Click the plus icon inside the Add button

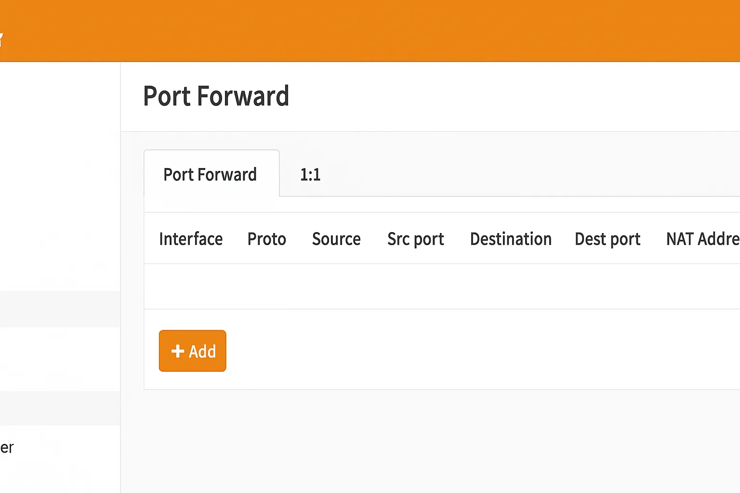177,351
